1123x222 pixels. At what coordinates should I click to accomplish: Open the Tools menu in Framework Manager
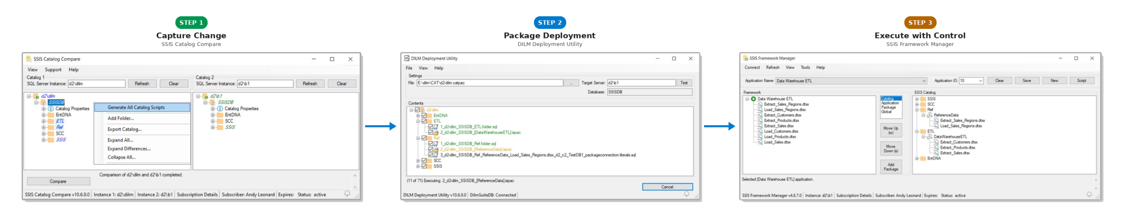click(805, 67)
